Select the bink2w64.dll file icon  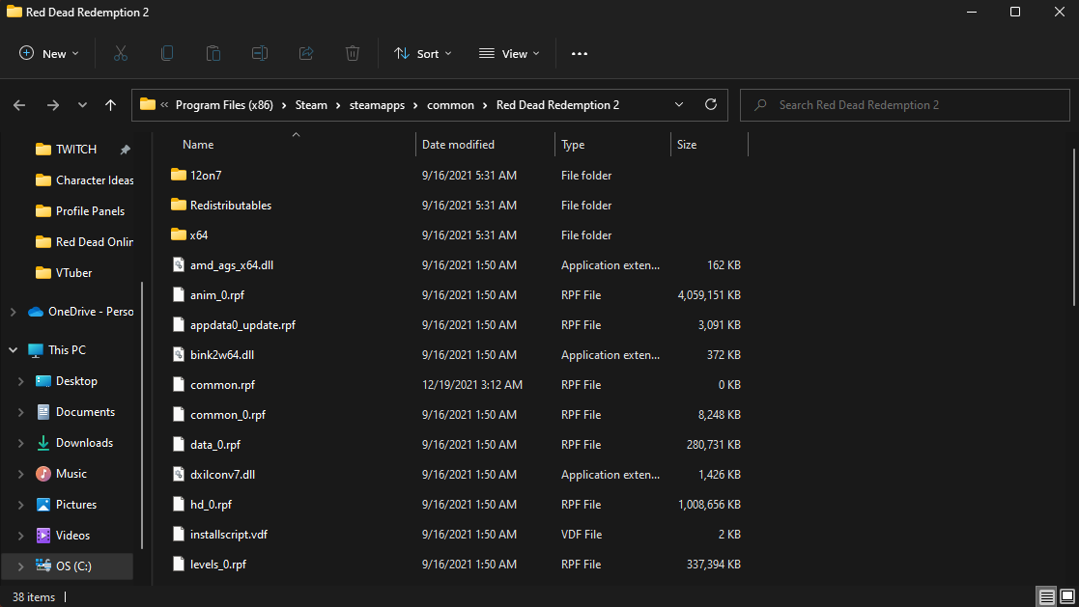coord(179,355)
